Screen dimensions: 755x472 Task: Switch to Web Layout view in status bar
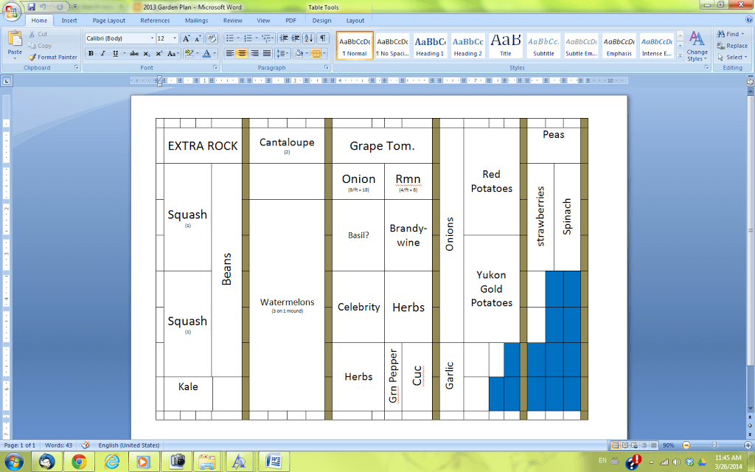pyautogui.click(x=634, y=445)
